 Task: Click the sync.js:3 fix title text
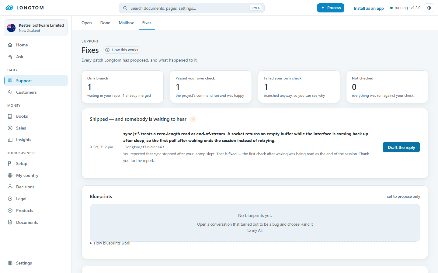pos(246,137)
